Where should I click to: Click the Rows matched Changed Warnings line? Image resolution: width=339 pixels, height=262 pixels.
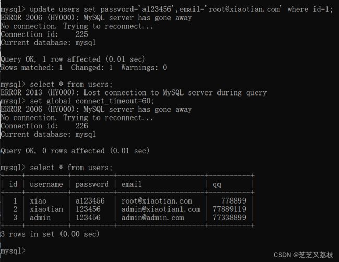pyautogui.click(x=83, y=67)
